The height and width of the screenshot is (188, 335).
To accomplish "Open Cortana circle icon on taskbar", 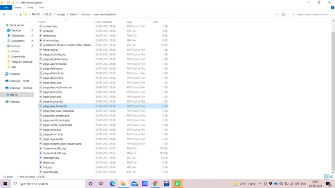I will coord(91,184).
